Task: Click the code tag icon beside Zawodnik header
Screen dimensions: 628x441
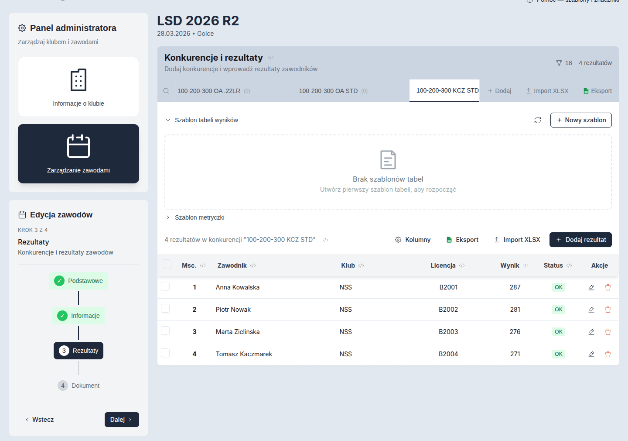Action: (x=253, y=265)
